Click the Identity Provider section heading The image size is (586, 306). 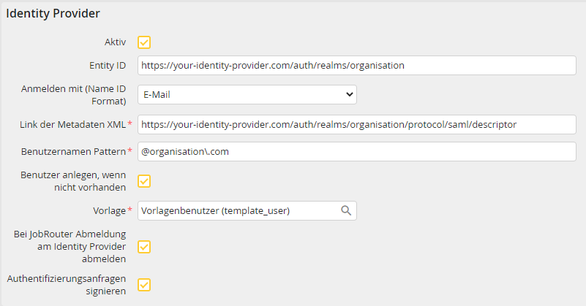coord(53,13)
